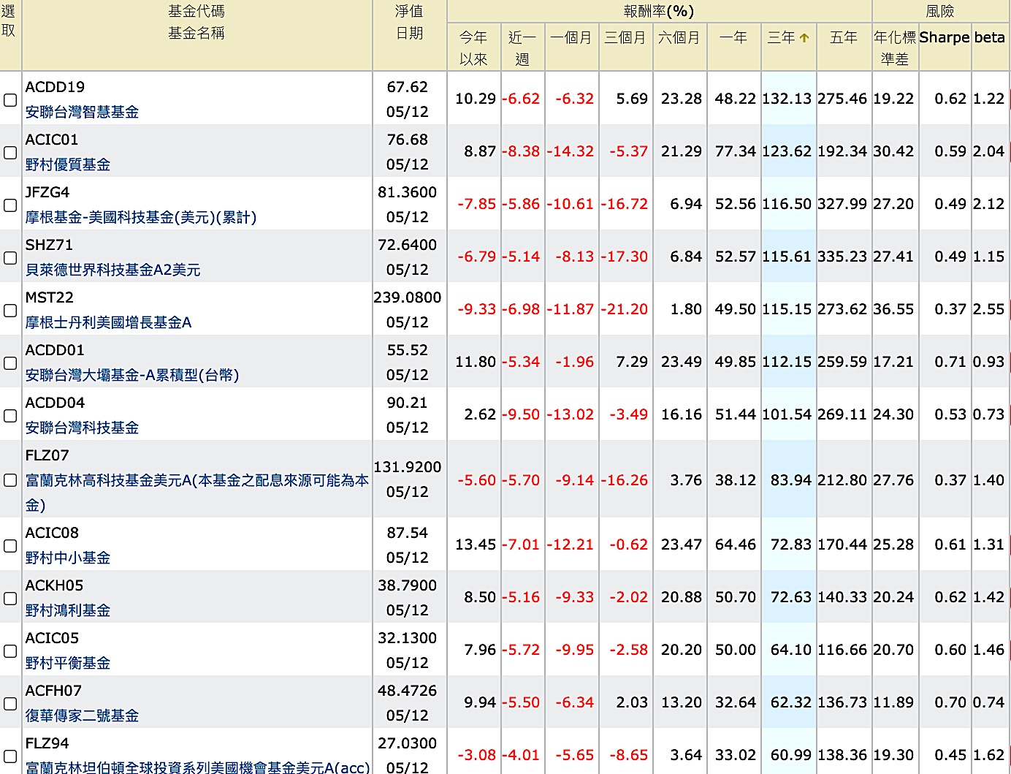Select the MST22 摩根士丹利 row checkbox

10,310
